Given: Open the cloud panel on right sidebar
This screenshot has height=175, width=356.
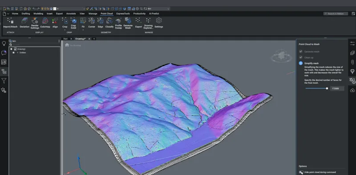Looking at the screenshot, I should pos(352,90).
